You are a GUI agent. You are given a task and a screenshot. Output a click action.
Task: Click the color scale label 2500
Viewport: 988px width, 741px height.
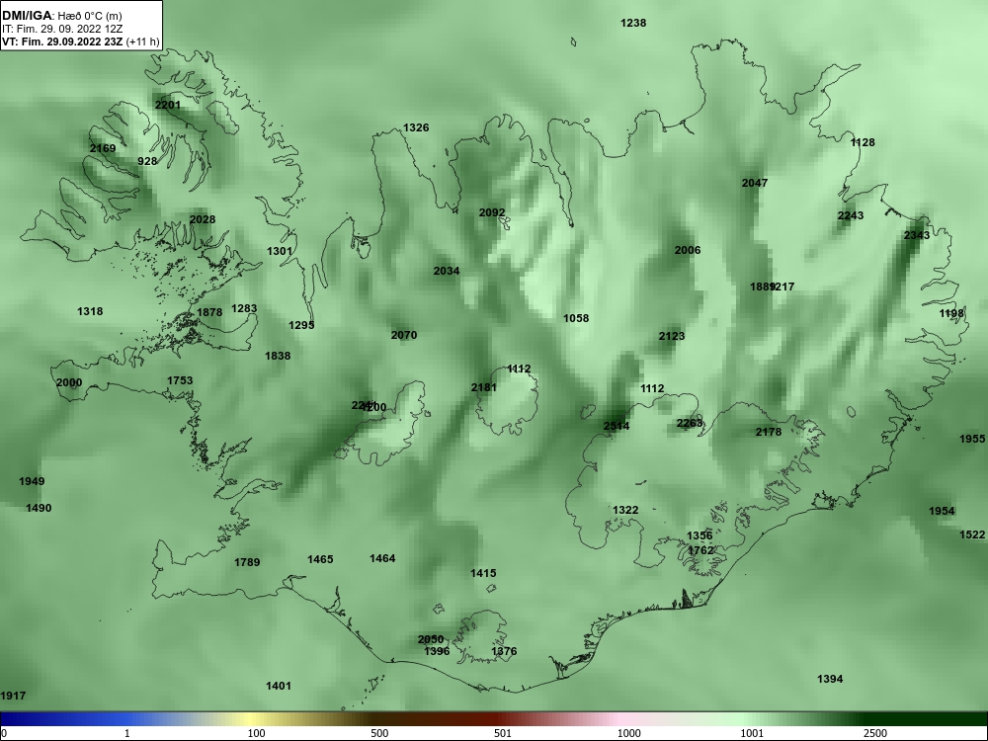(x=875, y=733)
